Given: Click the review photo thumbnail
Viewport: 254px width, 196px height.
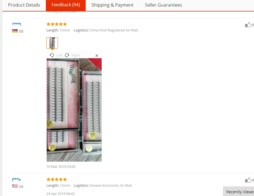Looking at the screenshot, I should [52, 43].
